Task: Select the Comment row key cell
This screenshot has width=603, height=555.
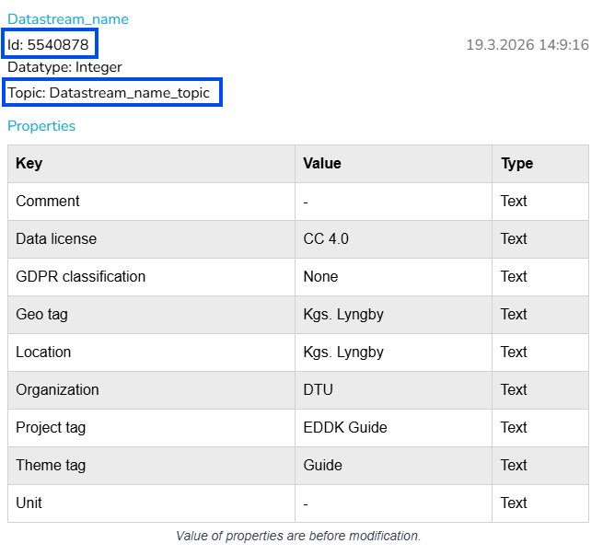Action: tap(48, 201)
